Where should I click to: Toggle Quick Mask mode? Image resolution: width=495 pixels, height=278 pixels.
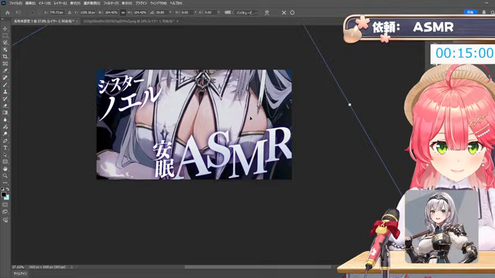tap(5, 205)
